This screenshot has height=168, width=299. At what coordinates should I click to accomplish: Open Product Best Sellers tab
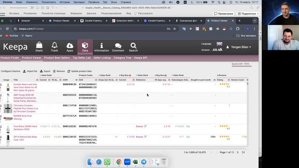[57, 58]
